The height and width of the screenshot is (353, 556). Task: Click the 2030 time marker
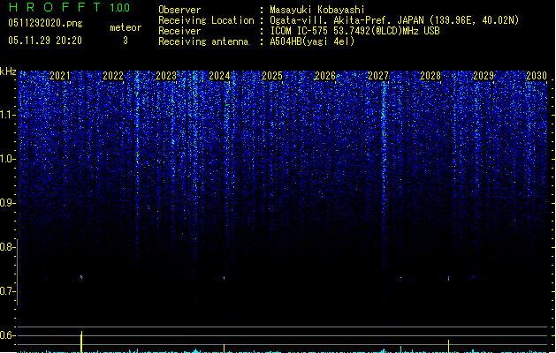[537, 75]
